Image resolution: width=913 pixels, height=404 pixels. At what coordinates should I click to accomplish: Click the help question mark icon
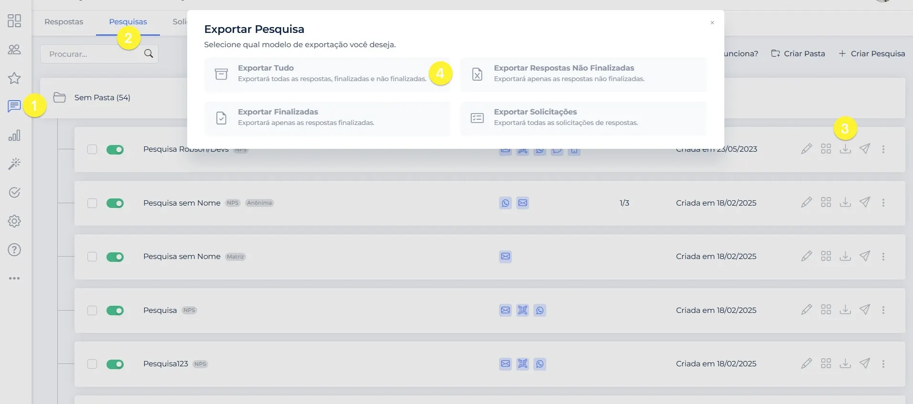pos(14,250)
